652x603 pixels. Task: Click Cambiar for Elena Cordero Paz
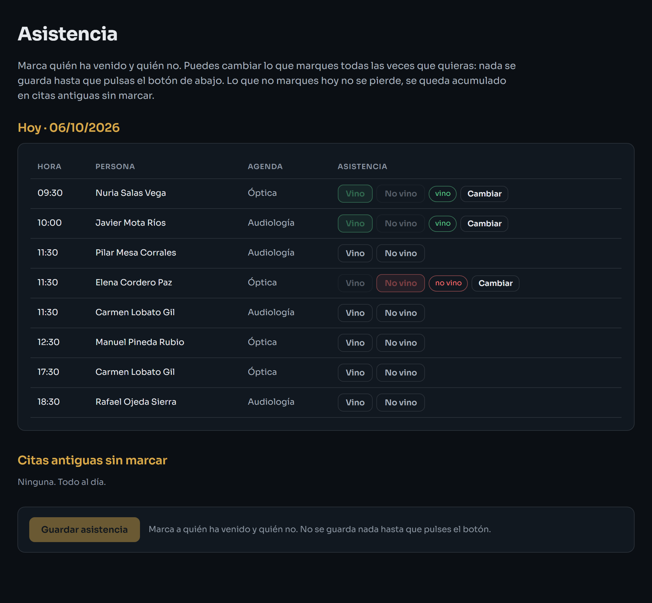(x=495, y=283)
